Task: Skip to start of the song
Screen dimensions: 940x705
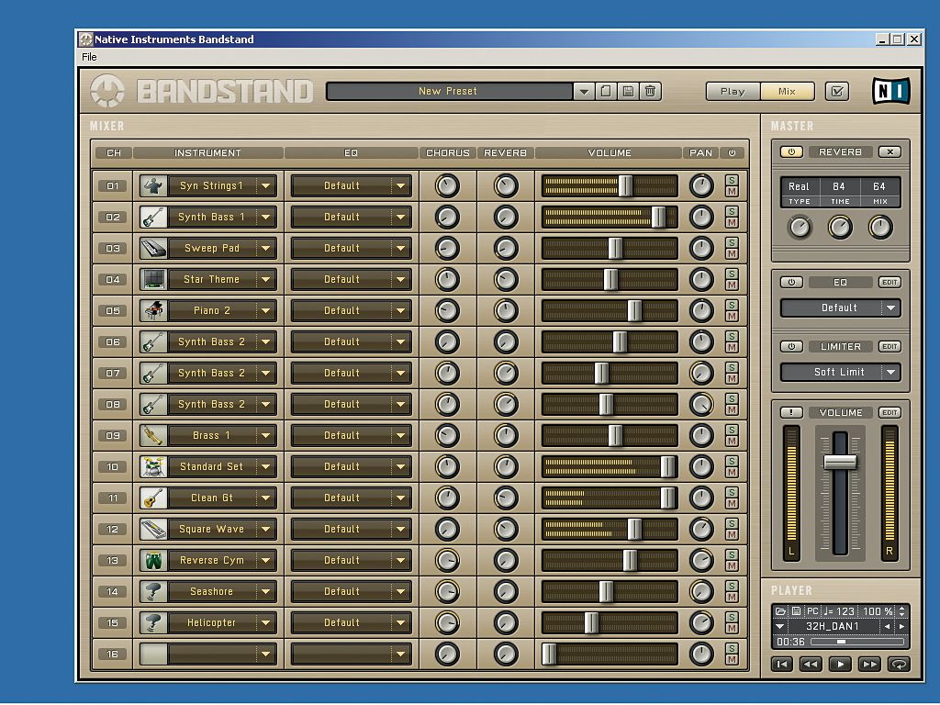Action: (x=782, y=664)
